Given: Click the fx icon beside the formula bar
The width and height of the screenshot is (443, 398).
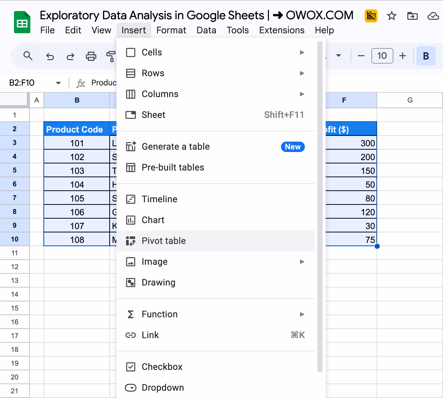Looking at the screenshot, I should coord(81,83).
